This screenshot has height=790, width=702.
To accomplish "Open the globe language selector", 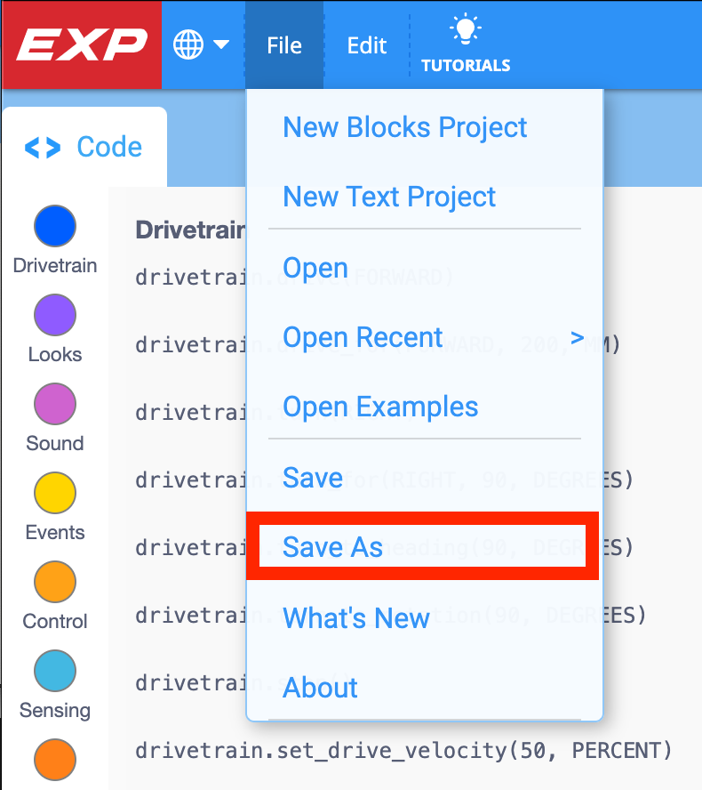I will click(188, 44).
